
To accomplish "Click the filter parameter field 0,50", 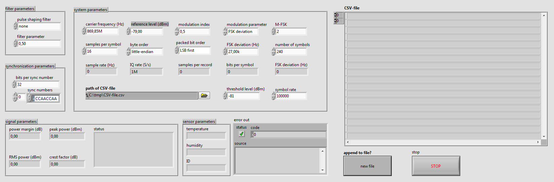I will 39,43.
